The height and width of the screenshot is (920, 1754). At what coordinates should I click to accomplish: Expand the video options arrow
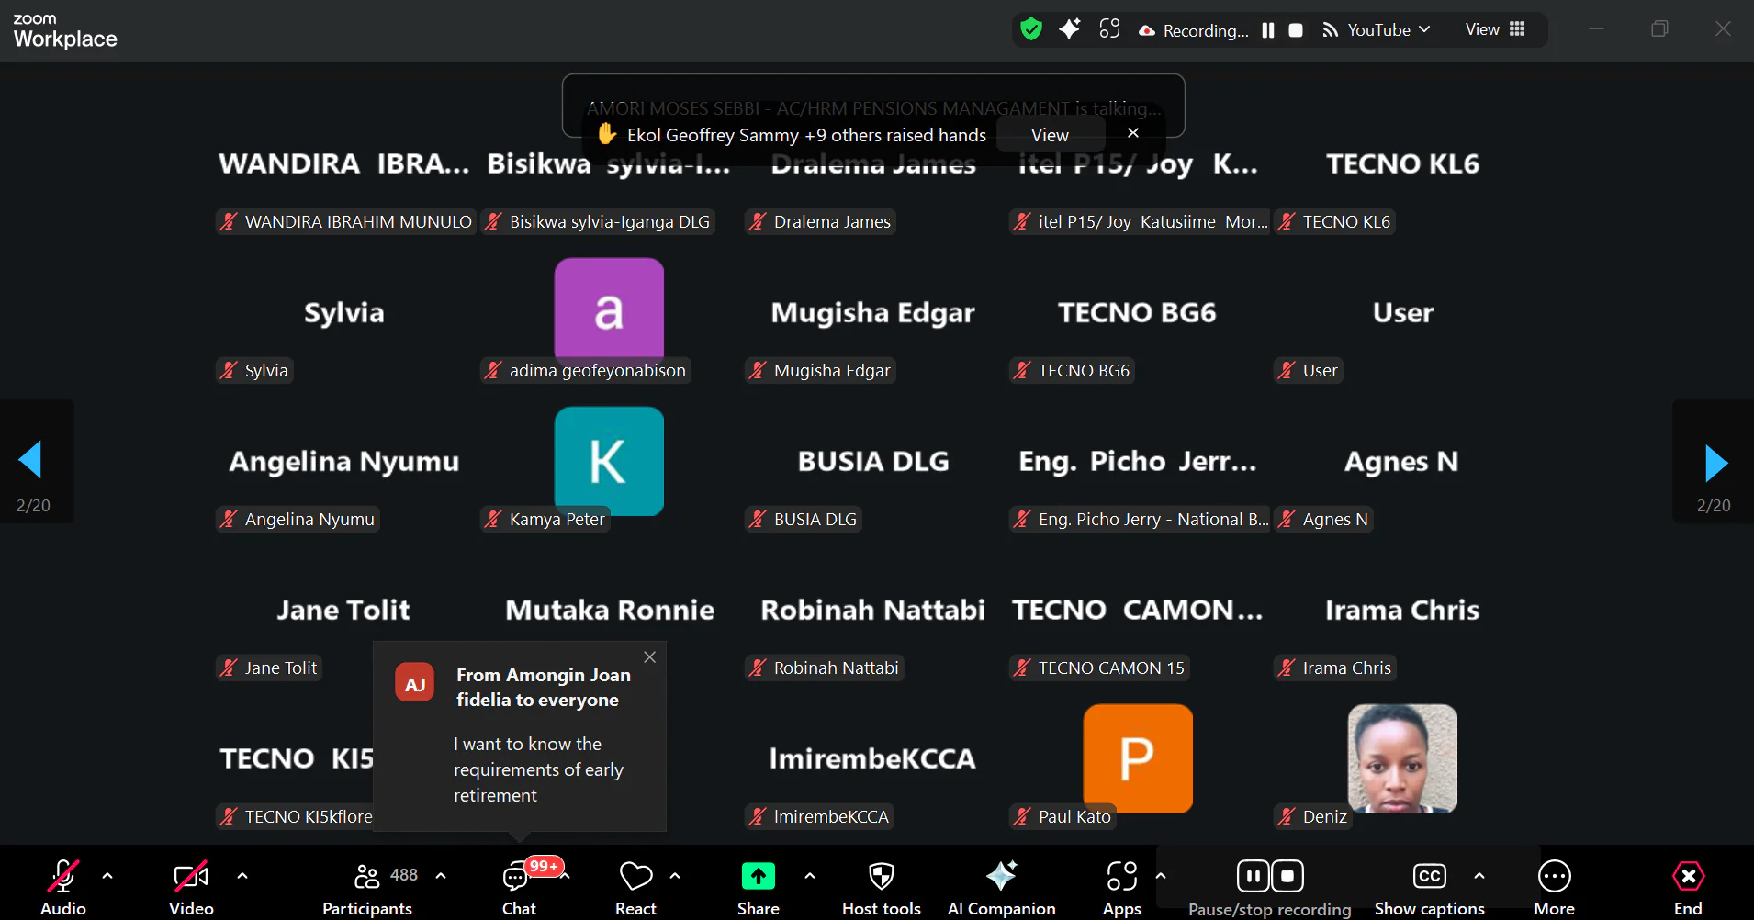(242, 876)
